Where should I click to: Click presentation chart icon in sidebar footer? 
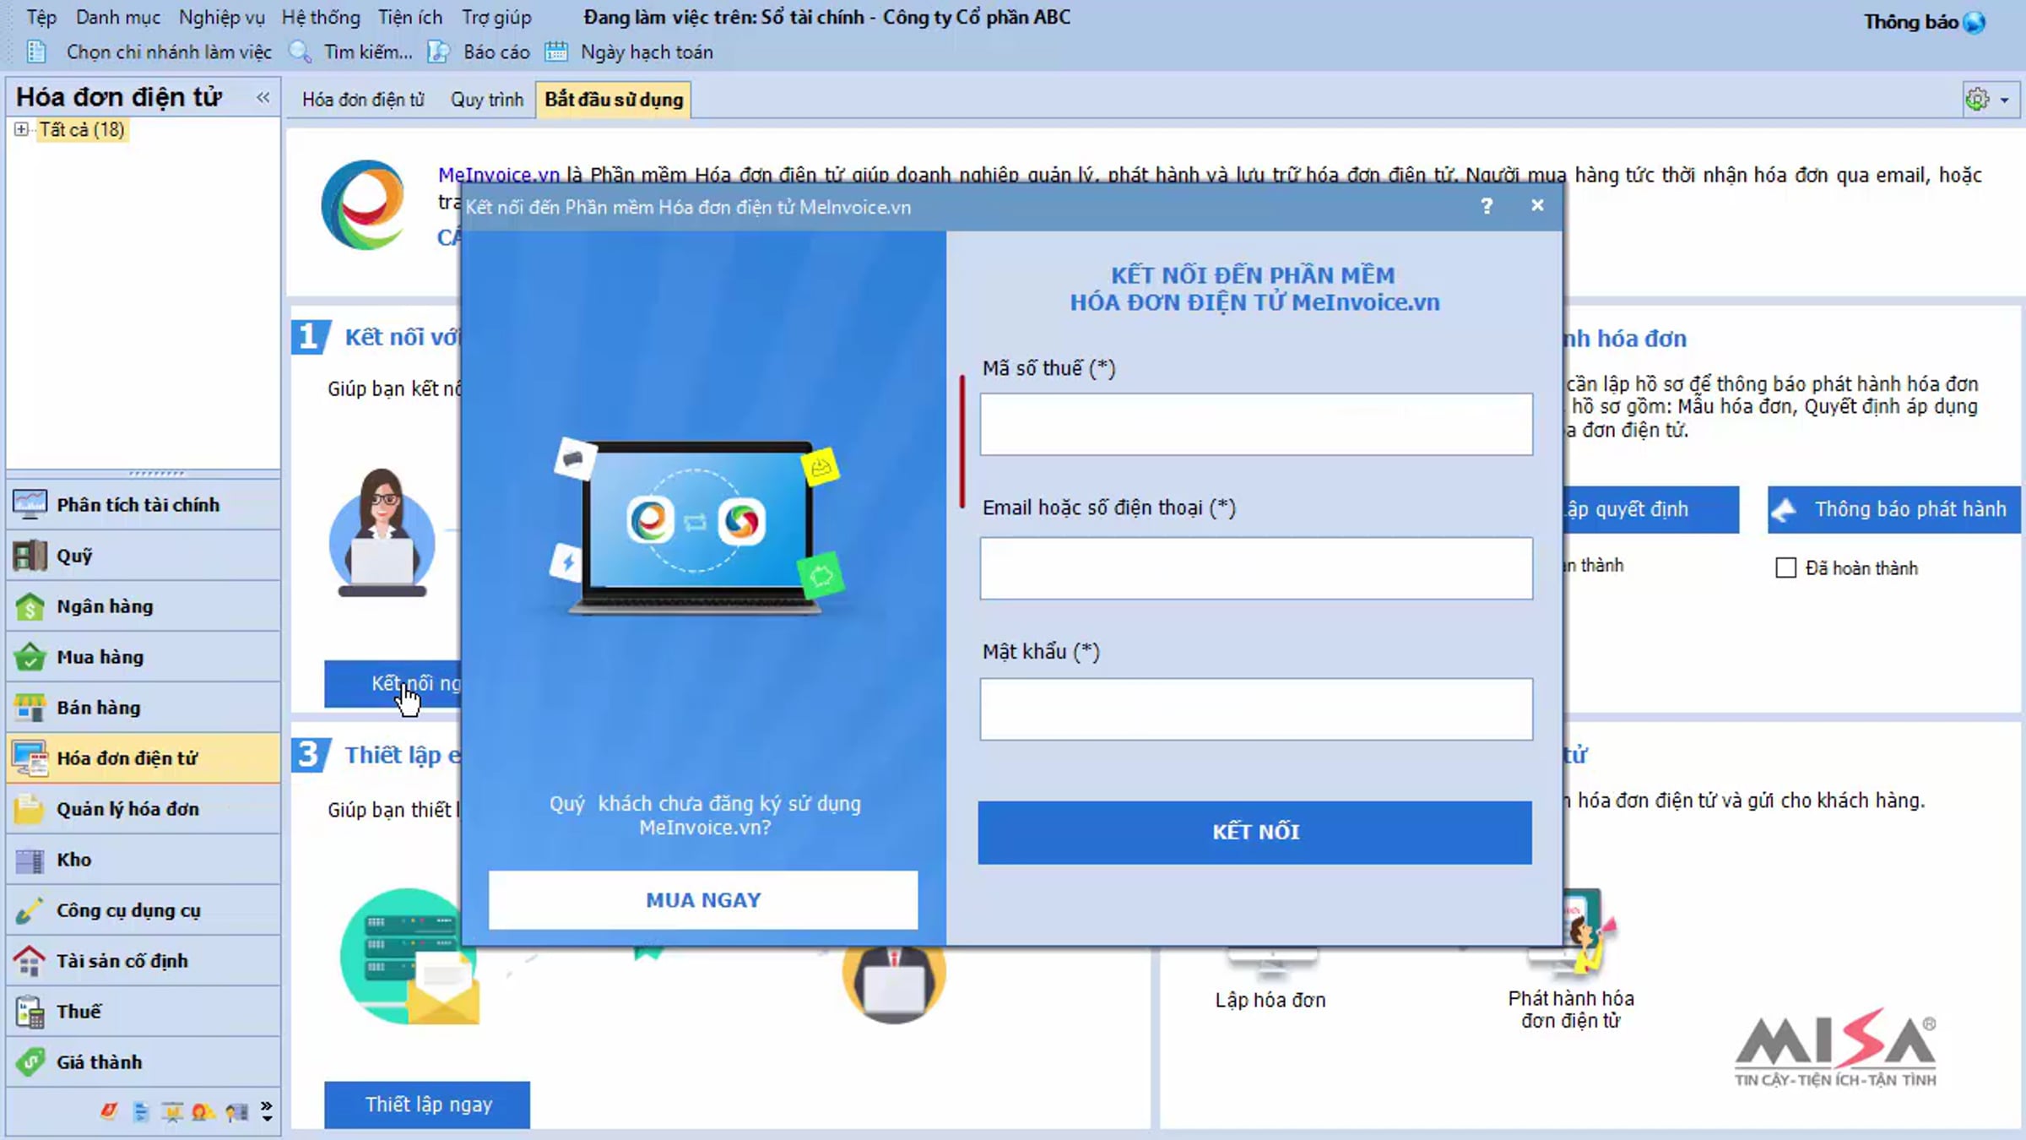(x=172, y=1111)
